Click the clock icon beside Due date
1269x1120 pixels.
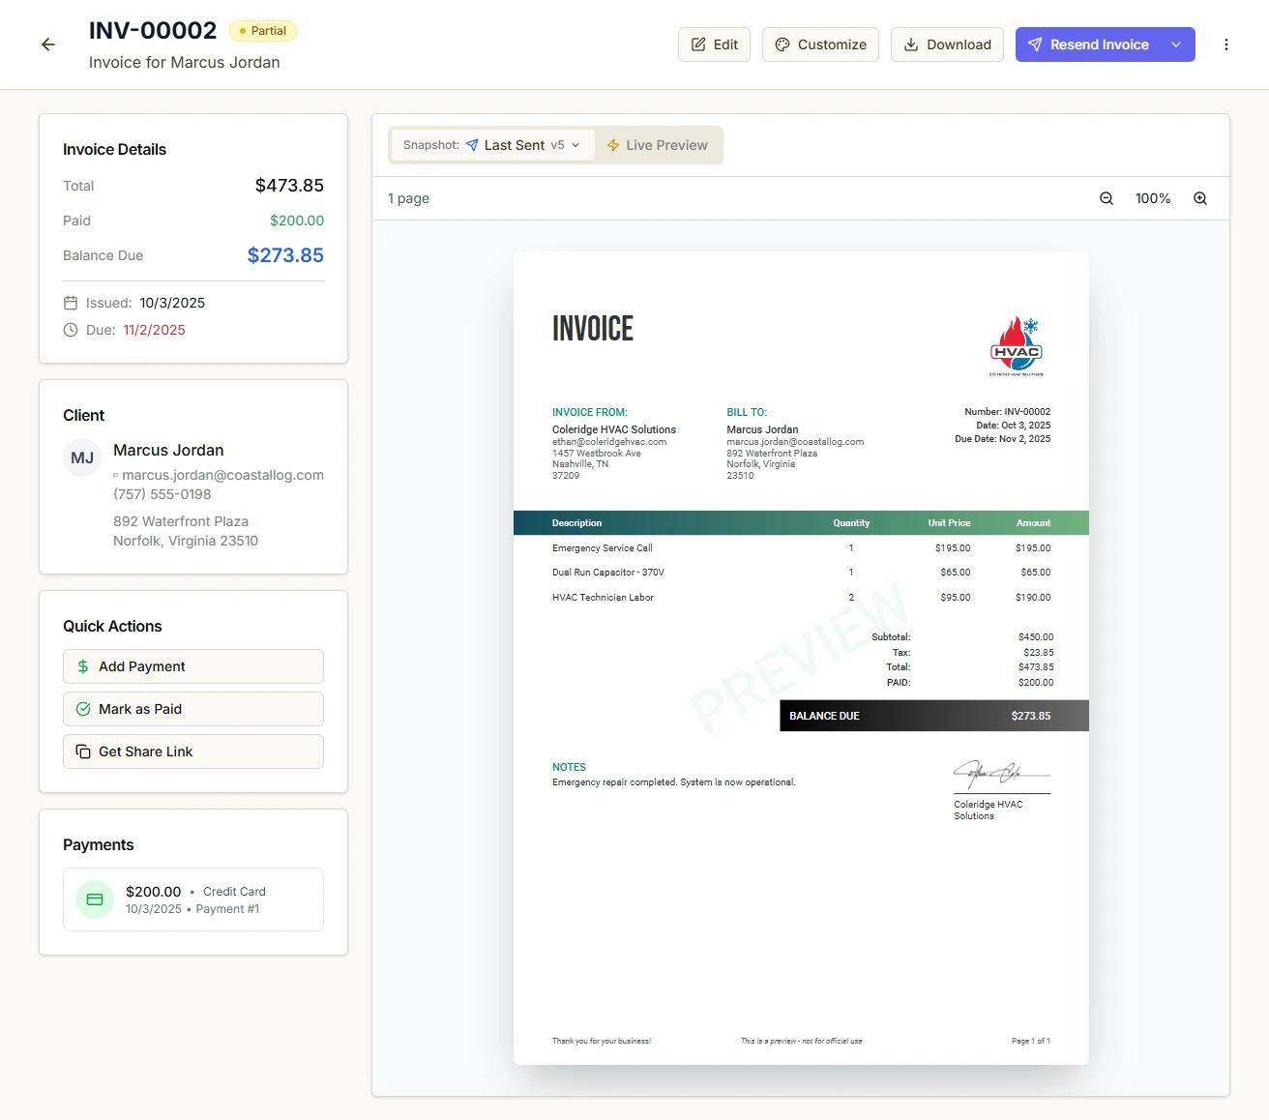(x=69, y=330)
